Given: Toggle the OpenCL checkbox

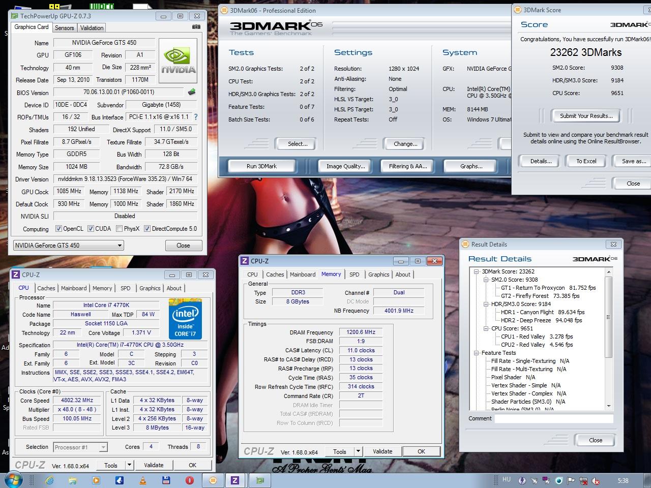Looking at the screenshot, I should [58, 229].
